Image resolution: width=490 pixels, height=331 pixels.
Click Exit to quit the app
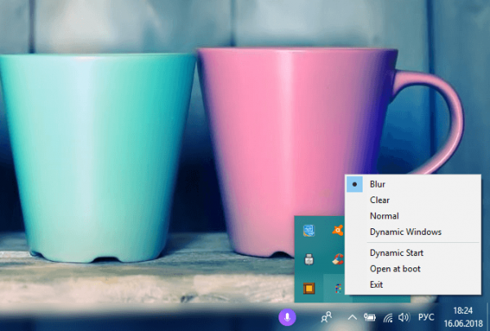[412, 285]
